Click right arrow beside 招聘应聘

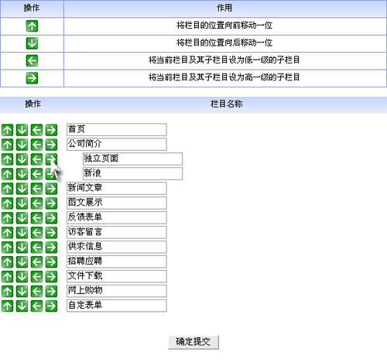coord(51,262)
